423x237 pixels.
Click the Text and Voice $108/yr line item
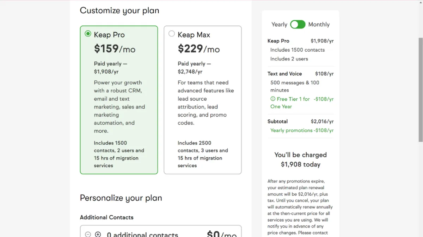pos(300,74)
